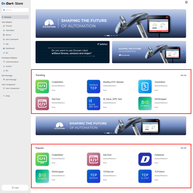Select Task Editor in the sidebar

[x=10, y=30]
